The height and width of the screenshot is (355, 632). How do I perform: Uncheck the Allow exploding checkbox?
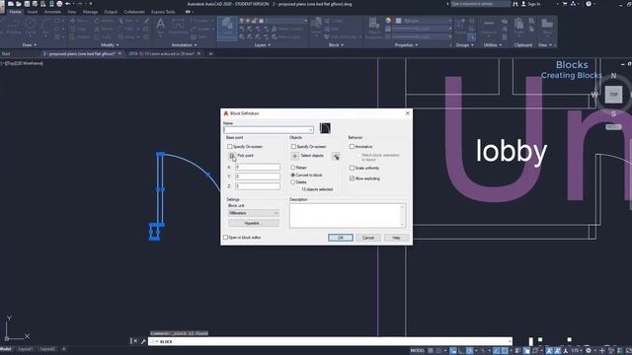tap(352, 178)
